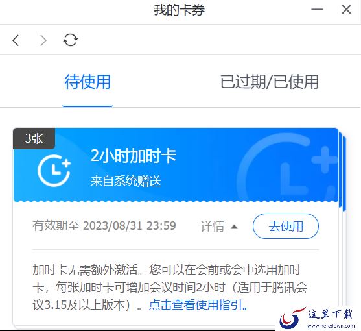Go back with the left arrow icon
The image size is (361, 331).
16,40
